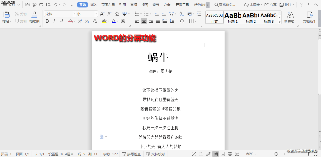Screen dimensions: 321x157
Task: Click the Save icon in quick access toolbar
Action: tap(28, 5)
